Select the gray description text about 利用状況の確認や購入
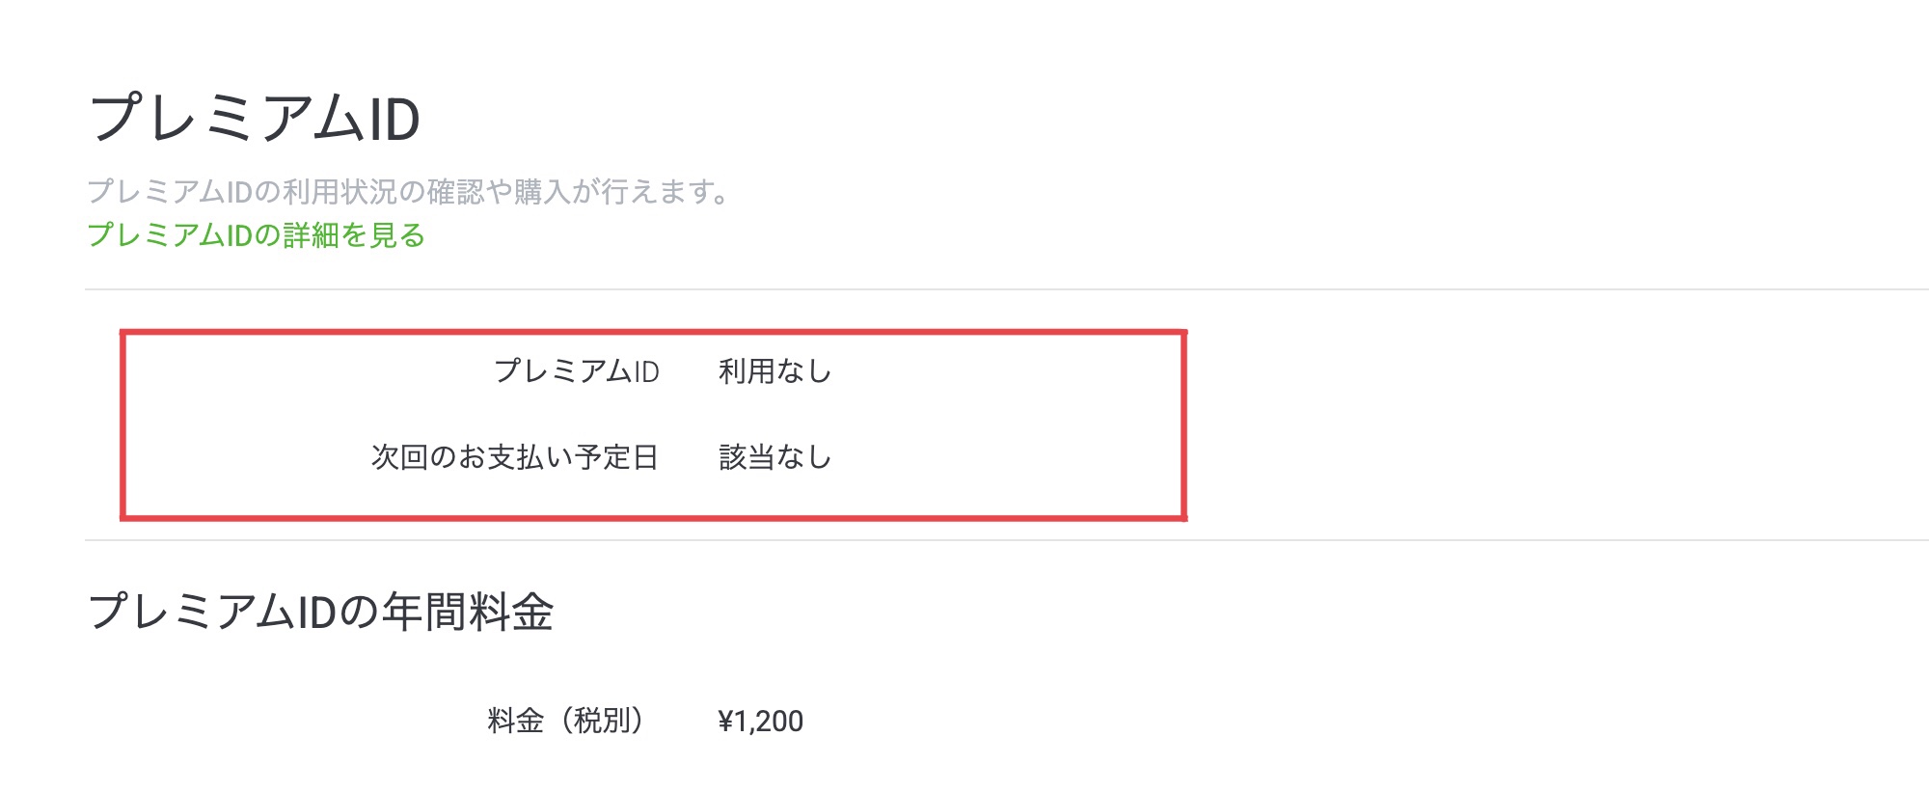The image size is (1929, 791). pos(410,192)
